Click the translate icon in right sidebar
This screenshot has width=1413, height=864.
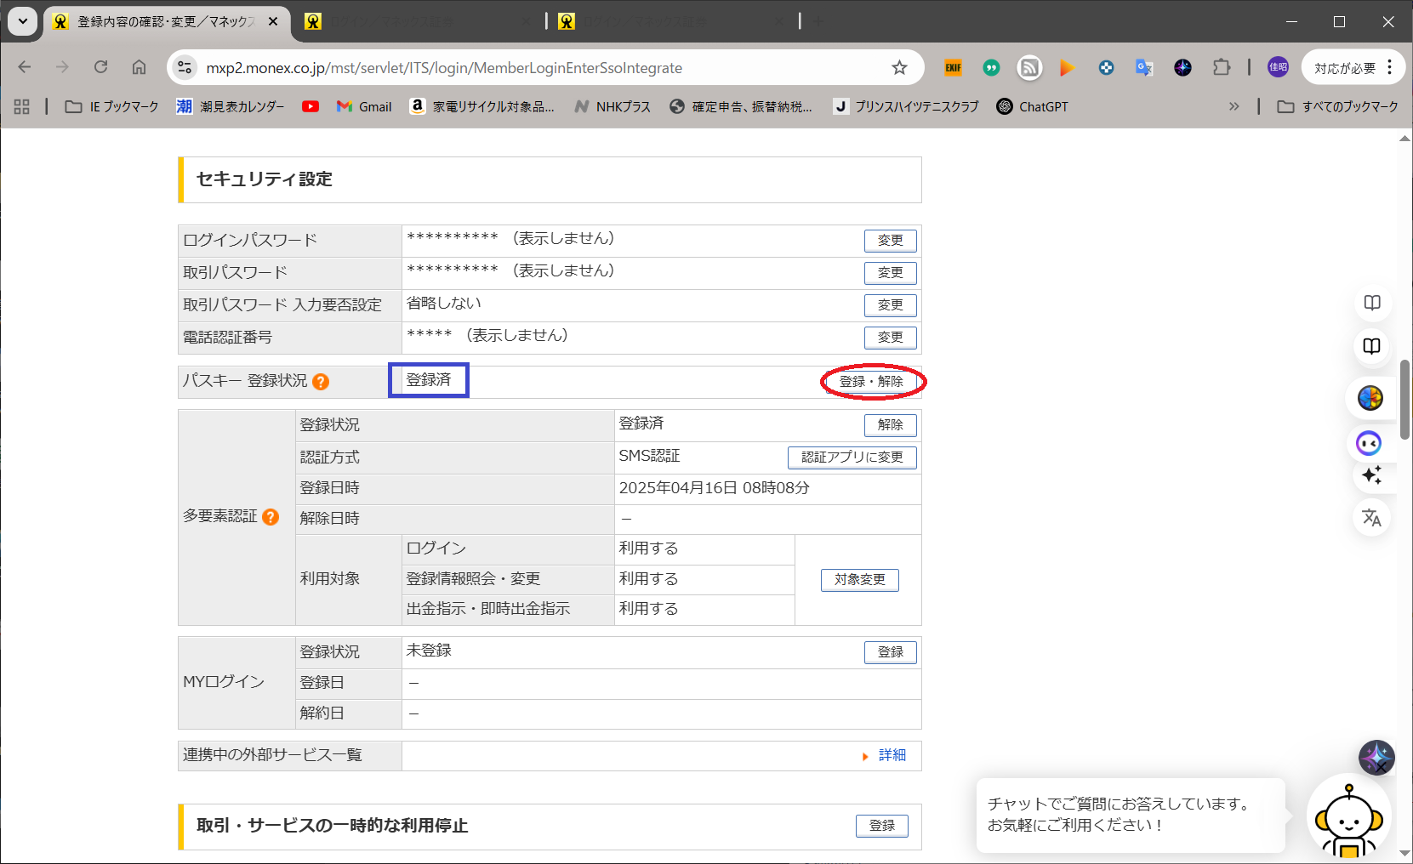1371,518
